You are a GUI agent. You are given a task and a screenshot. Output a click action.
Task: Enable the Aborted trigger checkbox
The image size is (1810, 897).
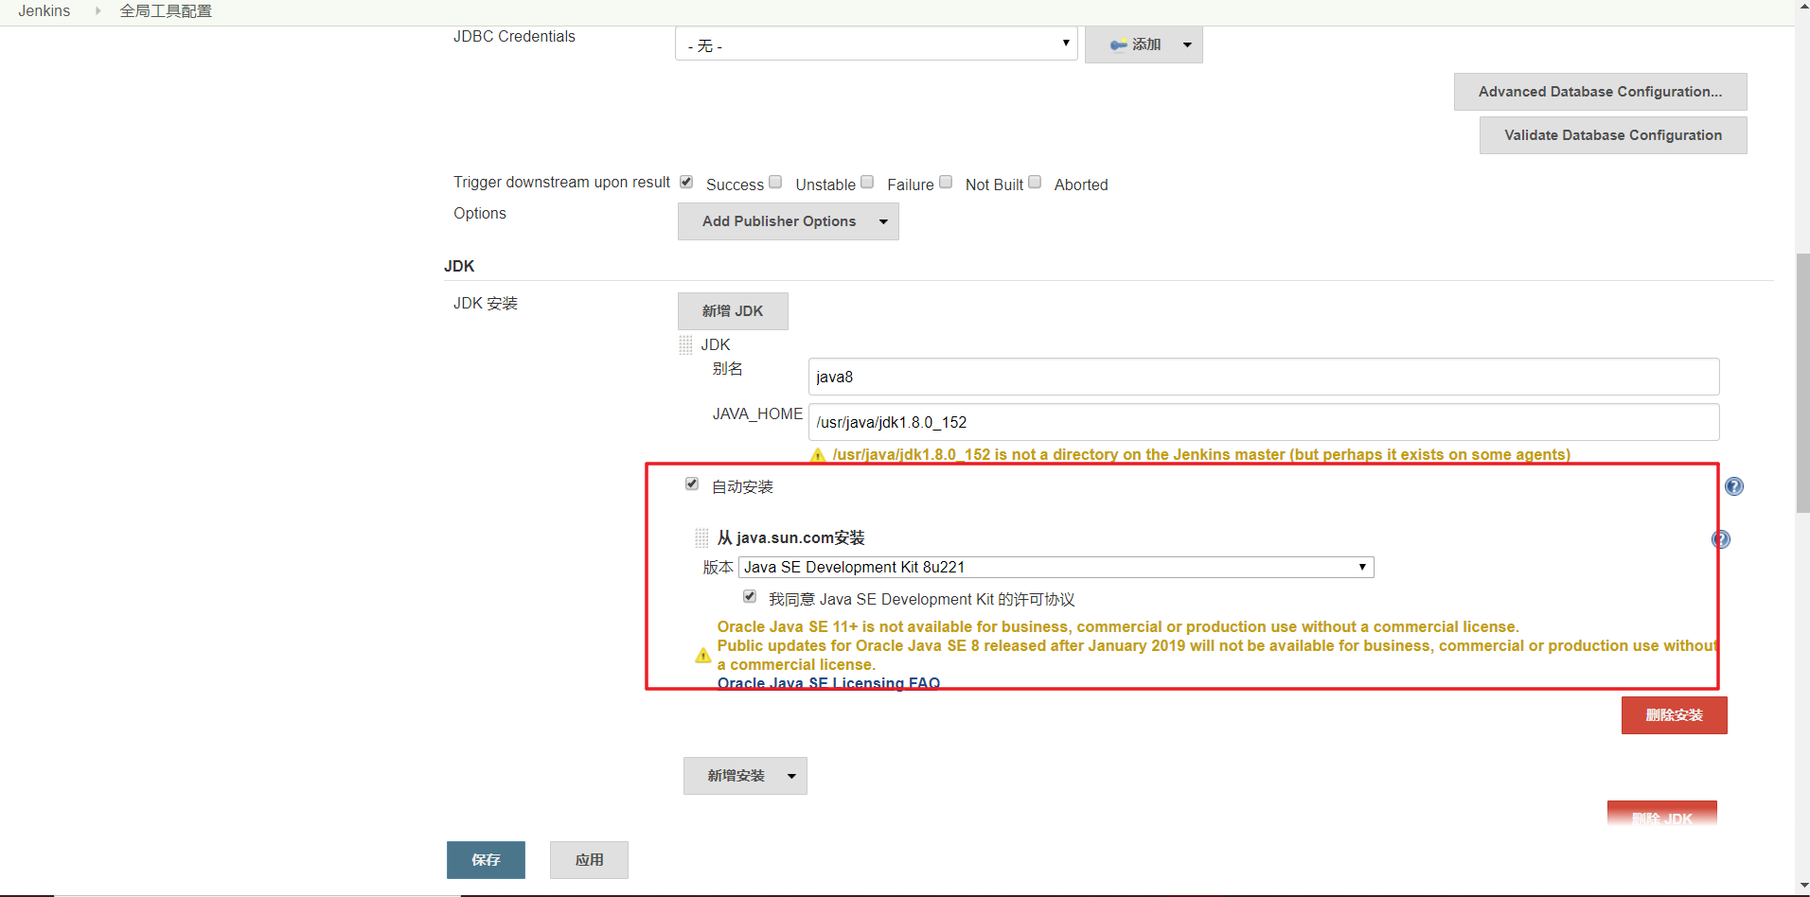pos(1035,182)
